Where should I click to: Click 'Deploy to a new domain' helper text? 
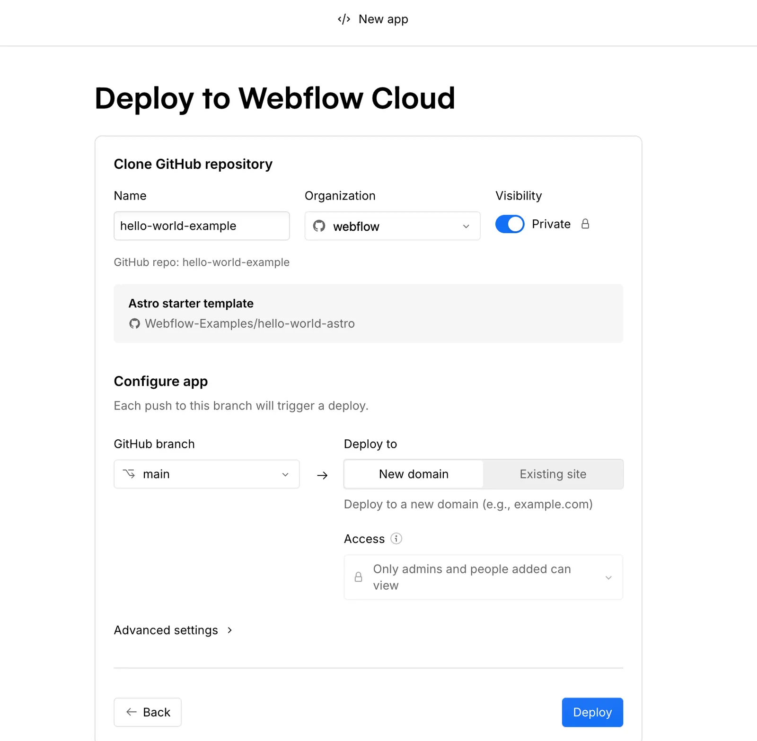click(x=468, y=504)
